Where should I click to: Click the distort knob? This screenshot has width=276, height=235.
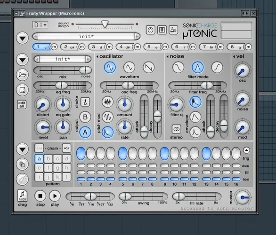[43, 105]
